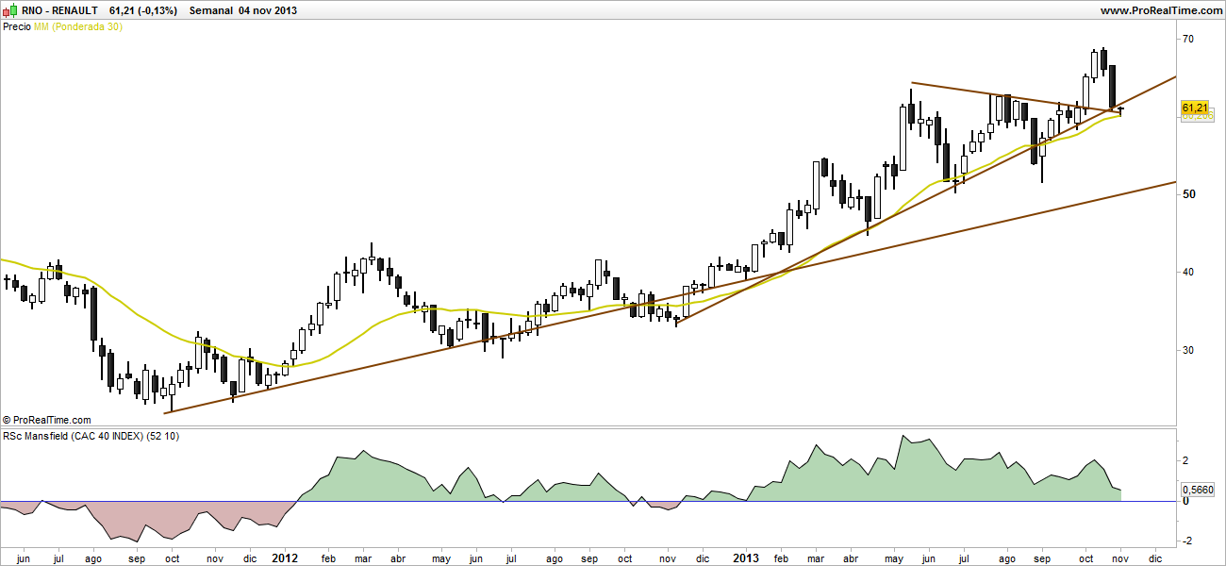1226x566 pixels.
Task: Click the Semanal timeframe label
Action: [211, 10]
